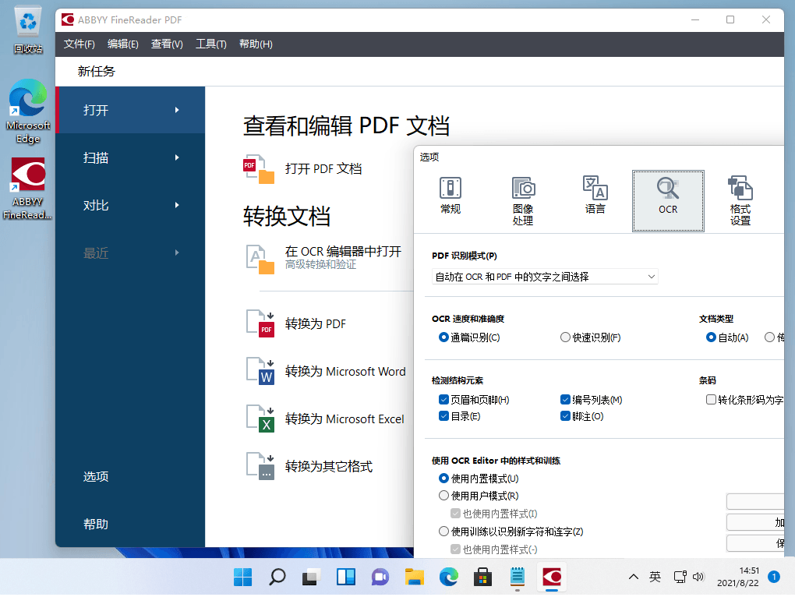795x597 pixels.
Task: Select 通篇识别 radio button
Action: coord(443,337)
